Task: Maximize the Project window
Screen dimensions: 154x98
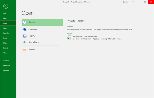Action: [x=145, y=2]
